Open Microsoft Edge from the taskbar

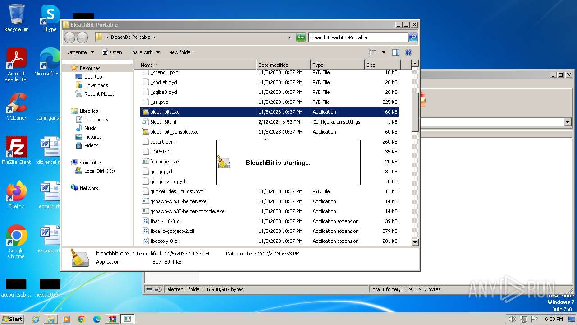pyautogui.click(x=97, y=319)
